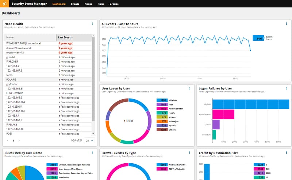Open All Events widget kebab menu
292x180 pixels.
[x=287, y=24]
